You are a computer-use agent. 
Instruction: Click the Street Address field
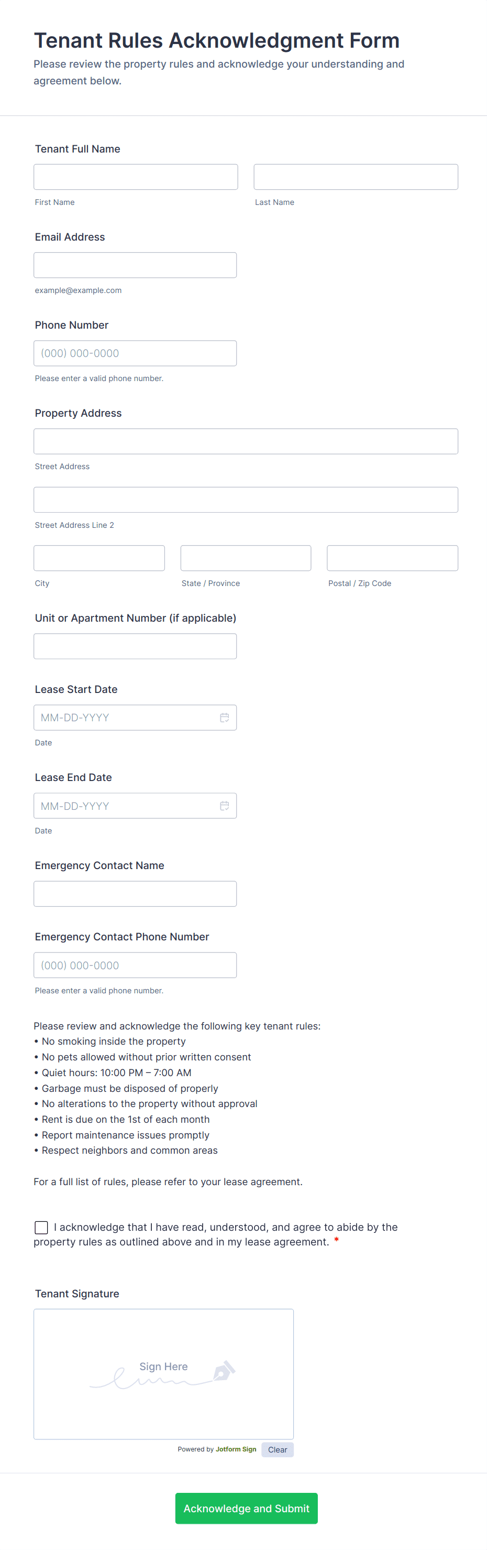245,441
